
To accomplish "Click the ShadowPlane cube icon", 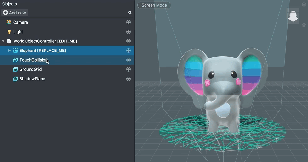I will point(15,79).
